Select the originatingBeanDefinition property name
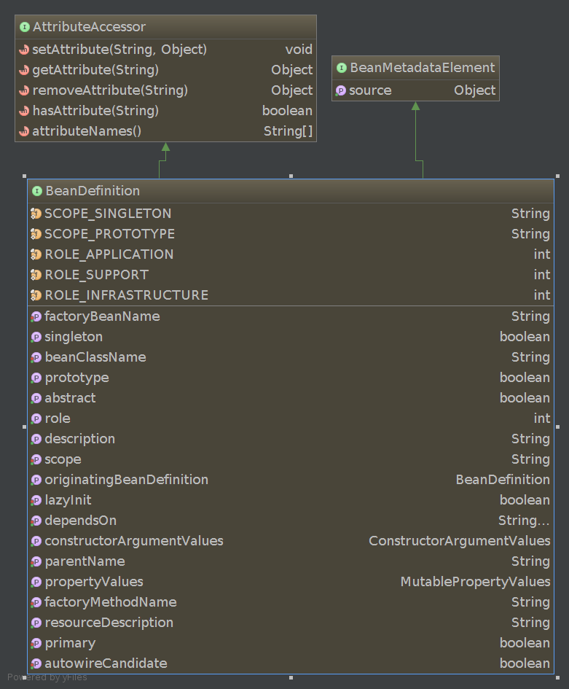569x689 pixels. tap(127, 480)
